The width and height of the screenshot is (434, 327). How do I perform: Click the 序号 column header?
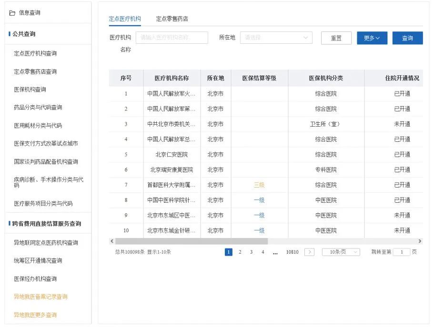coord(126,78)
